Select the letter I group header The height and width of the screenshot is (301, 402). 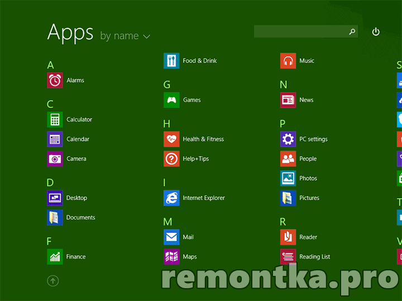(x=164, y=182)
